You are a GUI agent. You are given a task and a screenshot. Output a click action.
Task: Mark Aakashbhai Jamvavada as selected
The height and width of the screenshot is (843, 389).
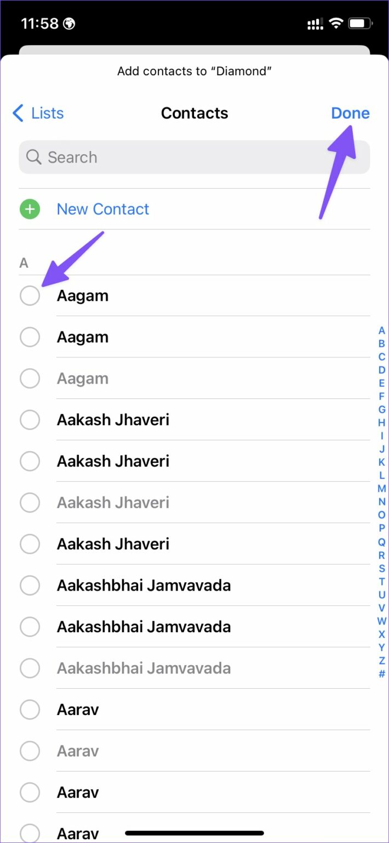point(30,585)
